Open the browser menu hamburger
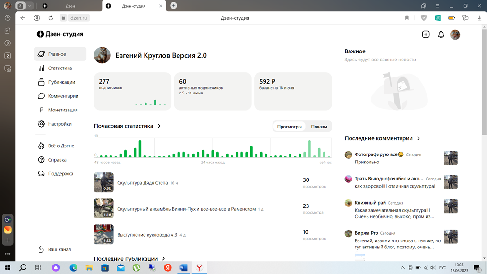Screen dimensions: 487x274 (437, 6)
